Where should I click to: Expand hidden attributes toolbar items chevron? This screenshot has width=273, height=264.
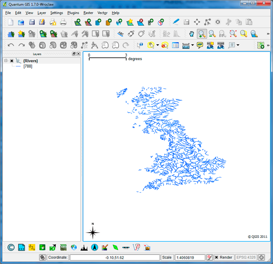click(x=268, y=45)
